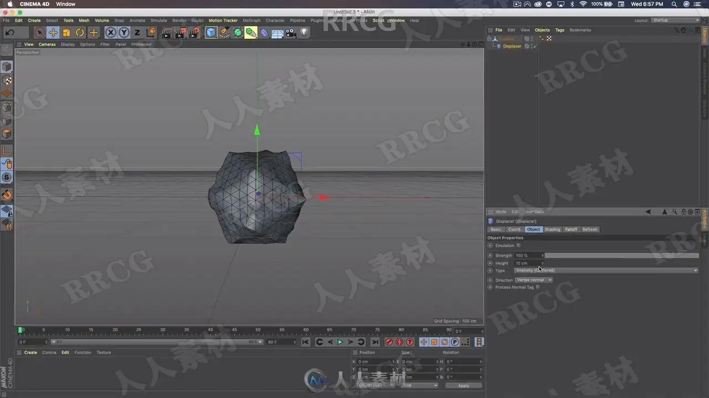This screenshot has width=709, height=398.
Task: Add a Cube primitive object
Action: 211,33
